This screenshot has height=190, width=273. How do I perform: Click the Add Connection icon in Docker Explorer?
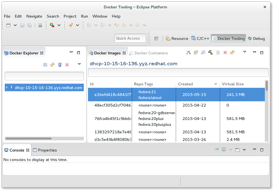60,65
